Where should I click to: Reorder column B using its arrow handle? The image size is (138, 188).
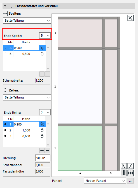click(x=5, y=53)
